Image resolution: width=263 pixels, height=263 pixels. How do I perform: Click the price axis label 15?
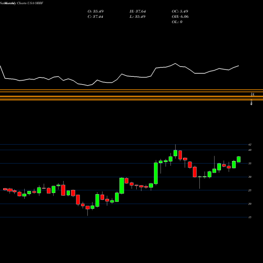click(x=250, y=217)
